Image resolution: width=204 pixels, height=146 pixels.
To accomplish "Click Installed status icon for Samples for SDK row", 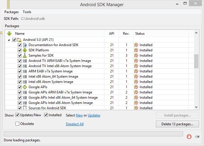I will [136, 55].
